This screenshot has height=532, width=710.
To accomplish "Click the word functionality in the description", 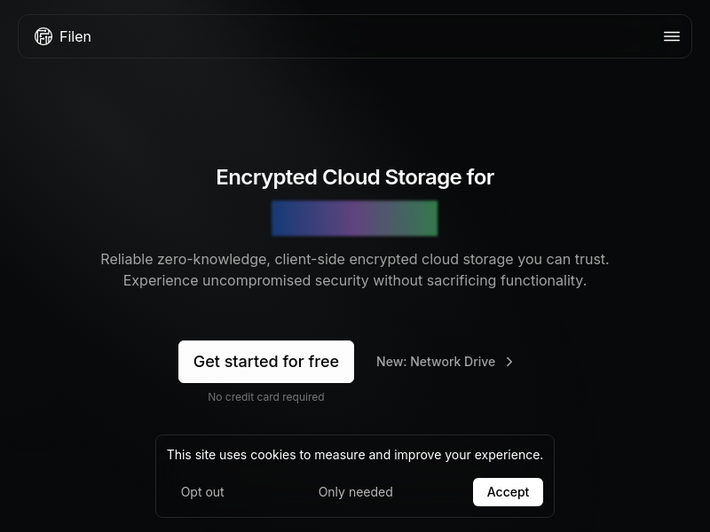I will (543, 280).
